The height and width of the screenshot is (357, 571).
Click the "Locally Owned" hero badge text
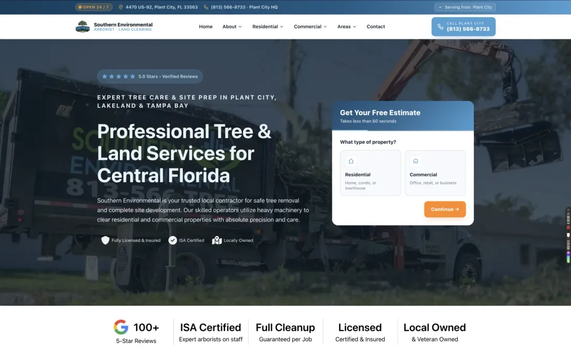[x=238, y=240]
